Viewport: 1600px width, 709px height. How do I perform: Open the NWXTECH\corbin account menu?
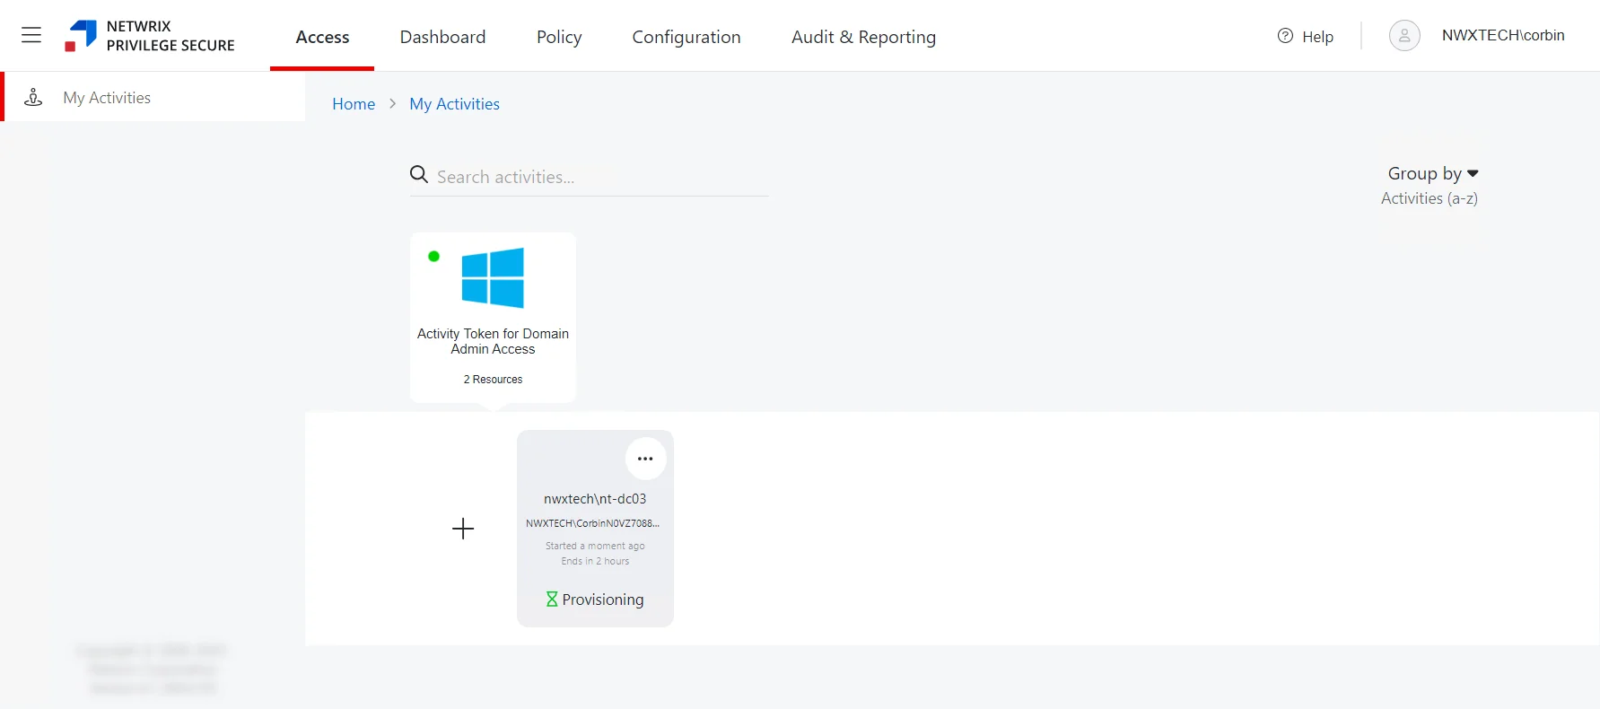coord(1503,35)
